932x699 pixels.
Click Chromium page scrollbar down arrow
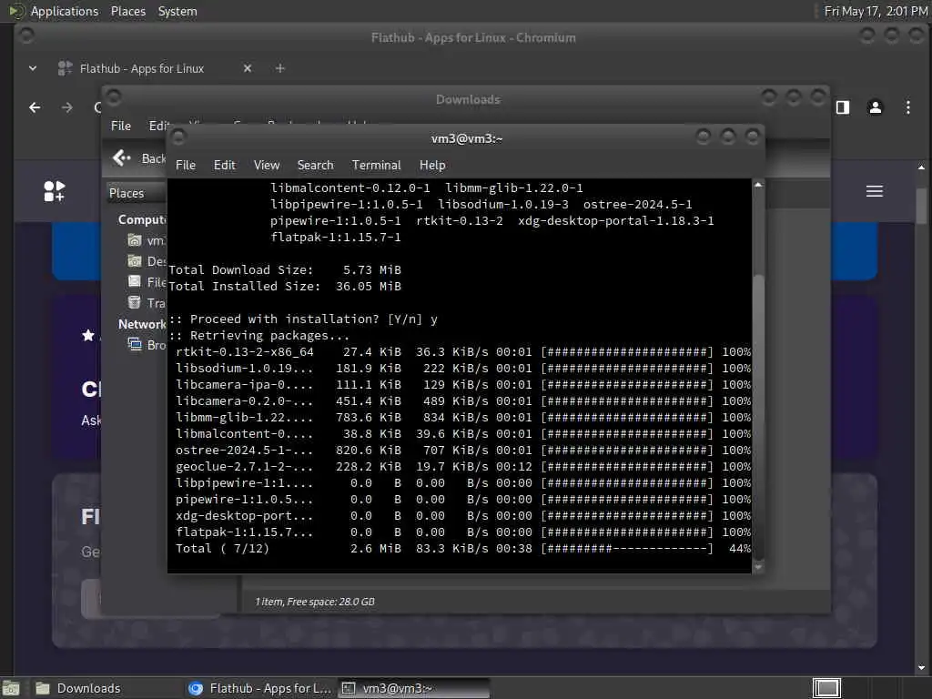point(921,667)
